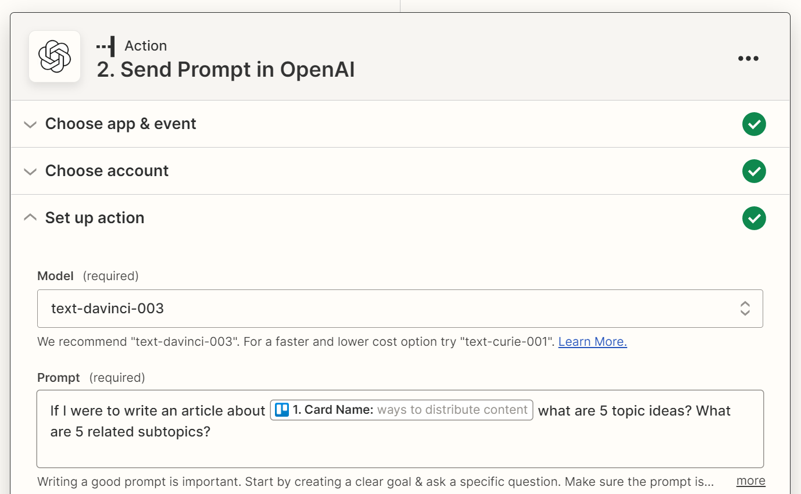Click green checkmark beside Choose app & event
801x494 pixels.
point(754,124)
